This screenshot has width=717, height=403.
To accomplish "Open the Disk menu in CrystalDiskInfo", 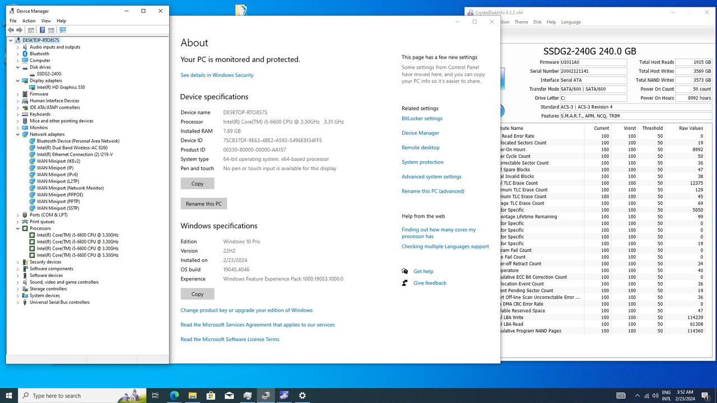I will [x=537, y=22].
